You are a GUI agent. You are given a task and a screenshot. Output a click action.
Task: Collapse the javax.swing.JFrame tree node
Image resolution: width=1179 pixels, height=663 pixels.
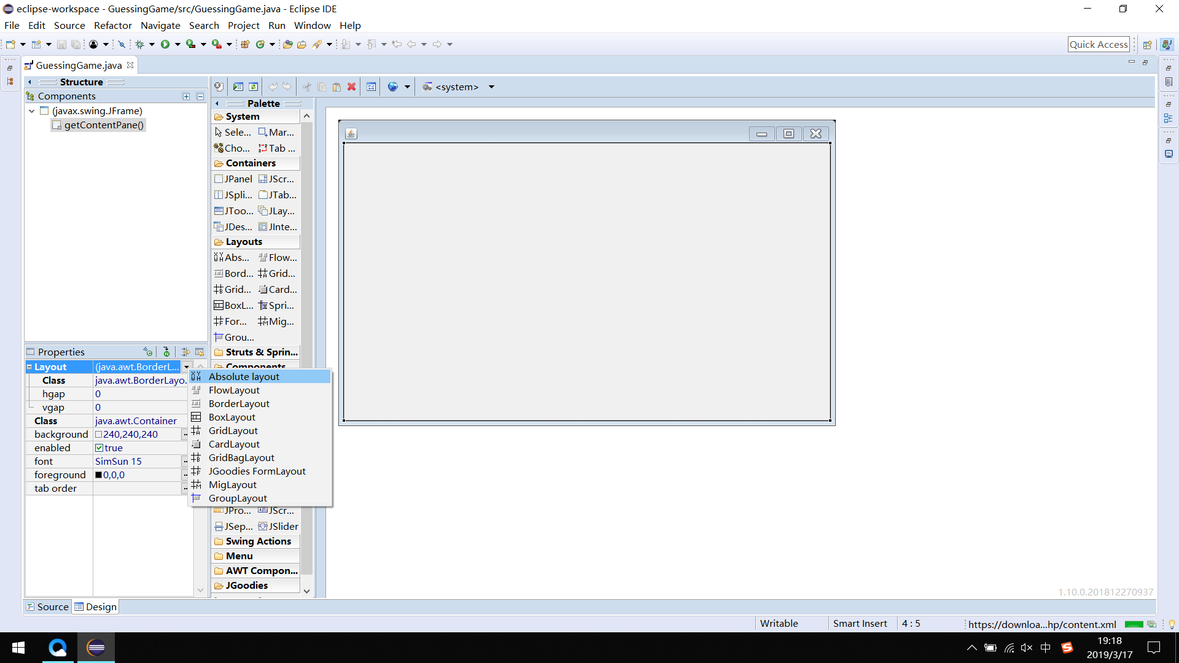tap(32, 111)
